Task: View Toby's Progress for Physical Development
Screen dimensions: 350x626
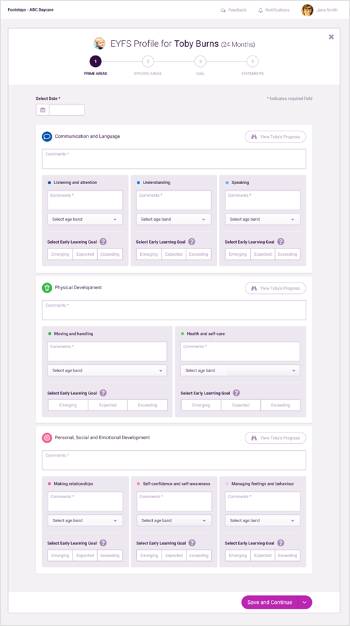Action: click(x=275, y=288)
